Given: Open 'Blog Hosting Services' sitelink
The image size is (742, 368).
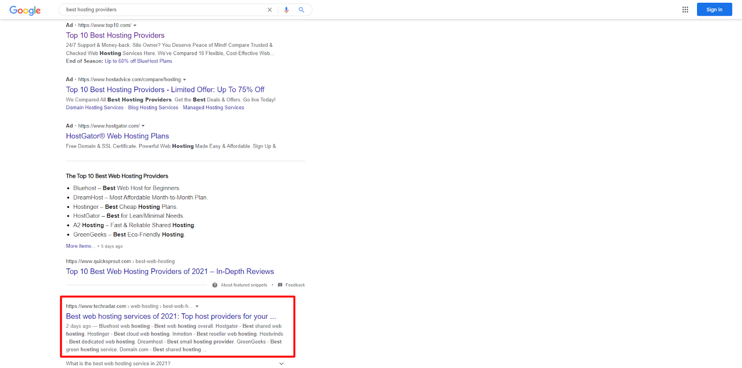Looking at the screenshot, I should [x=153, y=107].
